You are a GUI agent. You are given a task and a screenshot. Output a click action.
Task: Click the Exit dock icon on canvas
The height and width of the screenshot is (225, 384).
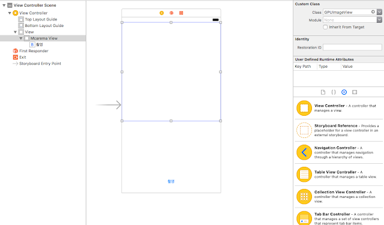click(181, 13)
